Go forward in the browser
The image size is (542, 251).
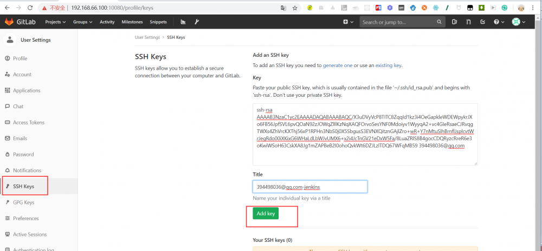(18, 8)
